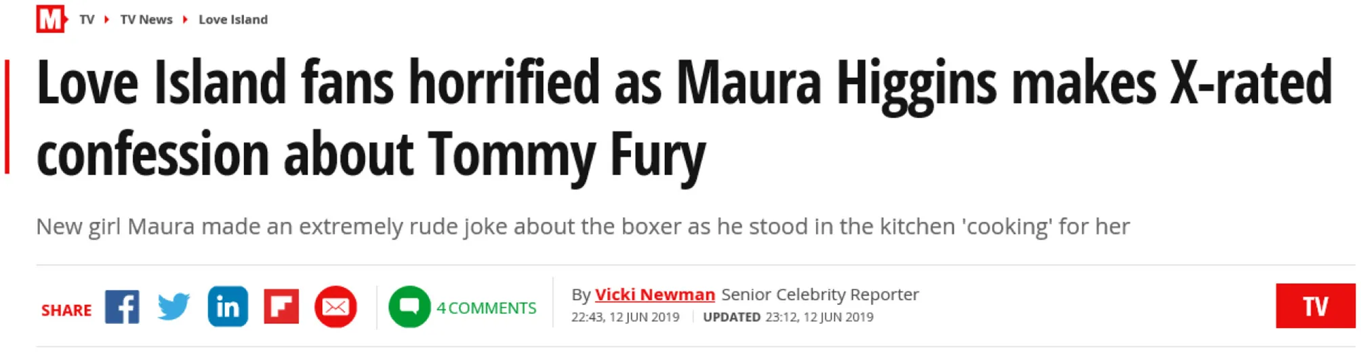Click the 22:43 published timestamp
Viewport: 1361px width, 353px height.
pos(625,317)
